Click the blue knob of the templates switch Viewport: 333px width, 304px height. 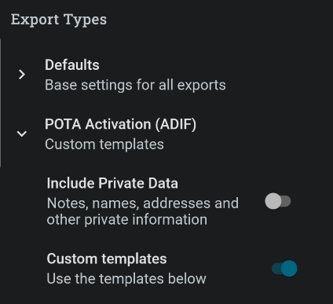289,269
